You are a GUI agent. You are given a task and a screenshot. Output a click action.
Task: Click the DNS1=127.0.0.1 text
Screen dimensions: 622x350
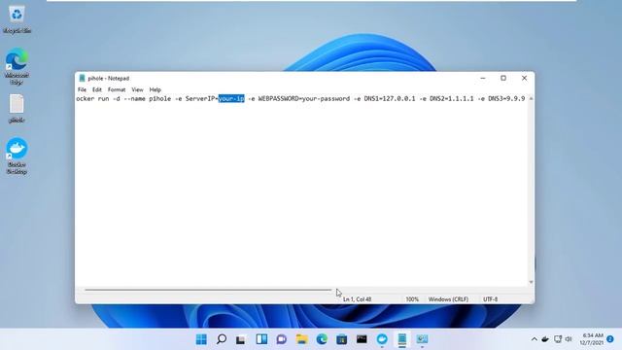[390, 98]
